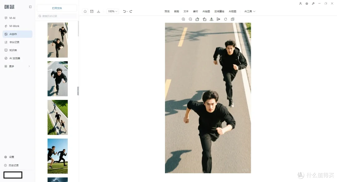337x182 pixels.
Task: Click the 咪鼠 app logo
Action: click(x=9, y=7)
